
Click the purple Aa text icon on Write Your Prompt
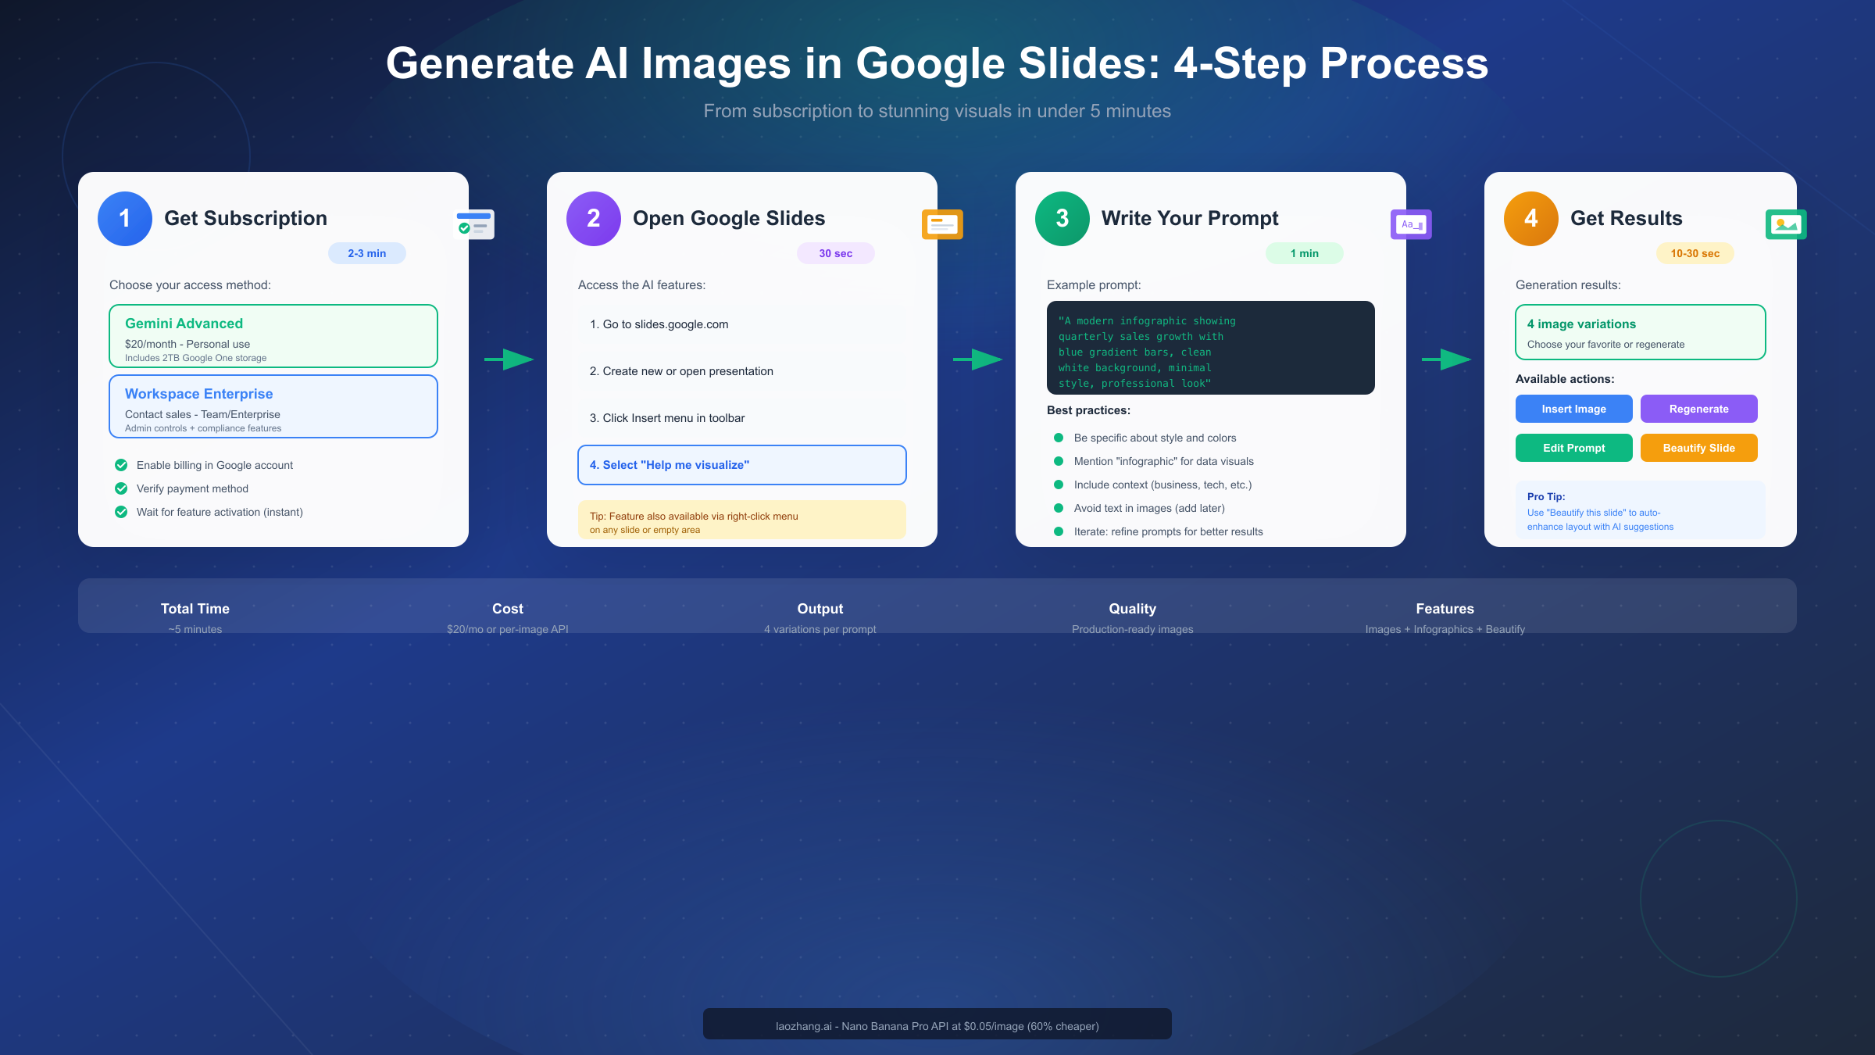1411,224
